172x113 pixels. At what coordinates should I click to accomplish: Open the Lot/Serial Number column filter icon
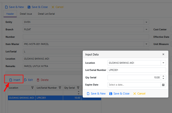coord(60,88)
